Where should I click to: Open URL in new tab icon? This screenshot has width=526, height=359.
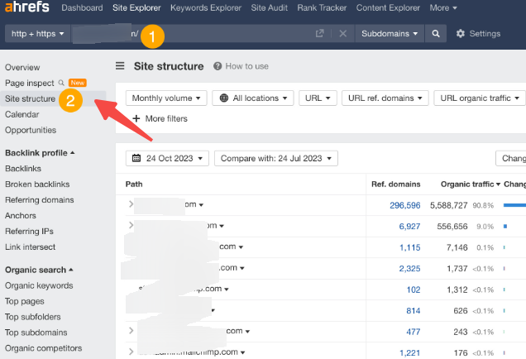[x=320, y=34]
